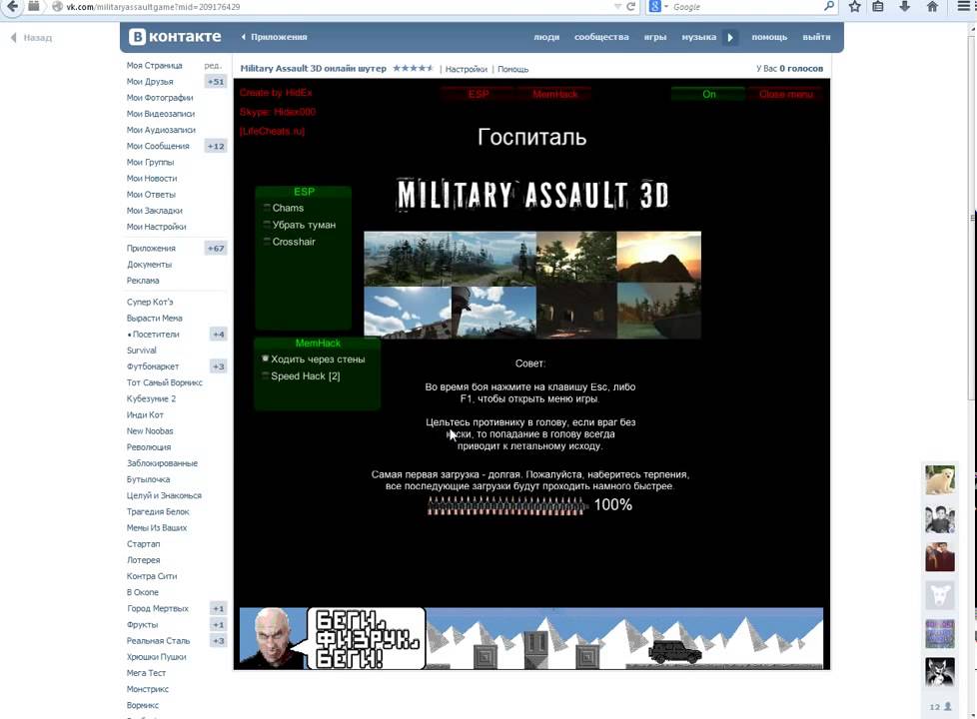Click the LifeCheats.ru red text link
The height and width of the screenshot is (719, 977).
[272, 131]
